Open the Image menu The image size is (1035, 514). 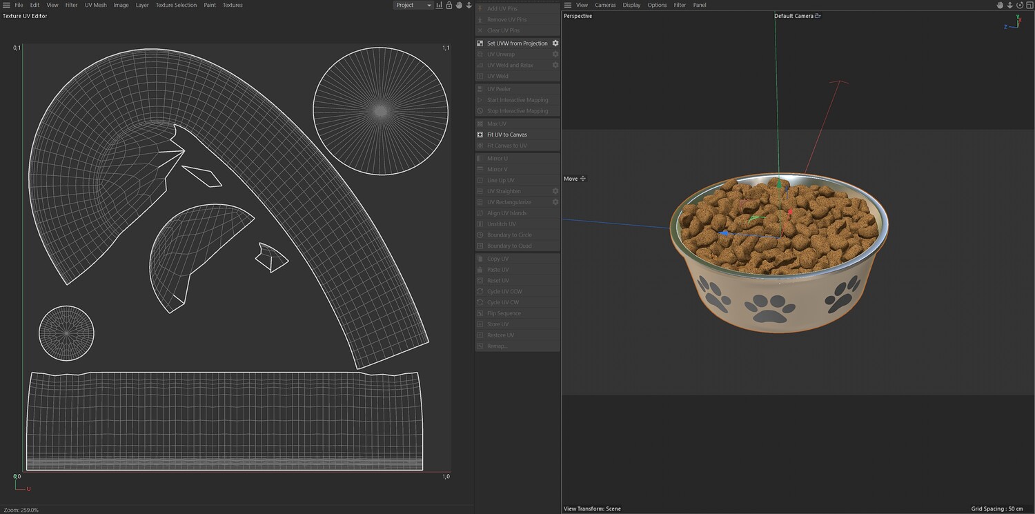point(121,5)
